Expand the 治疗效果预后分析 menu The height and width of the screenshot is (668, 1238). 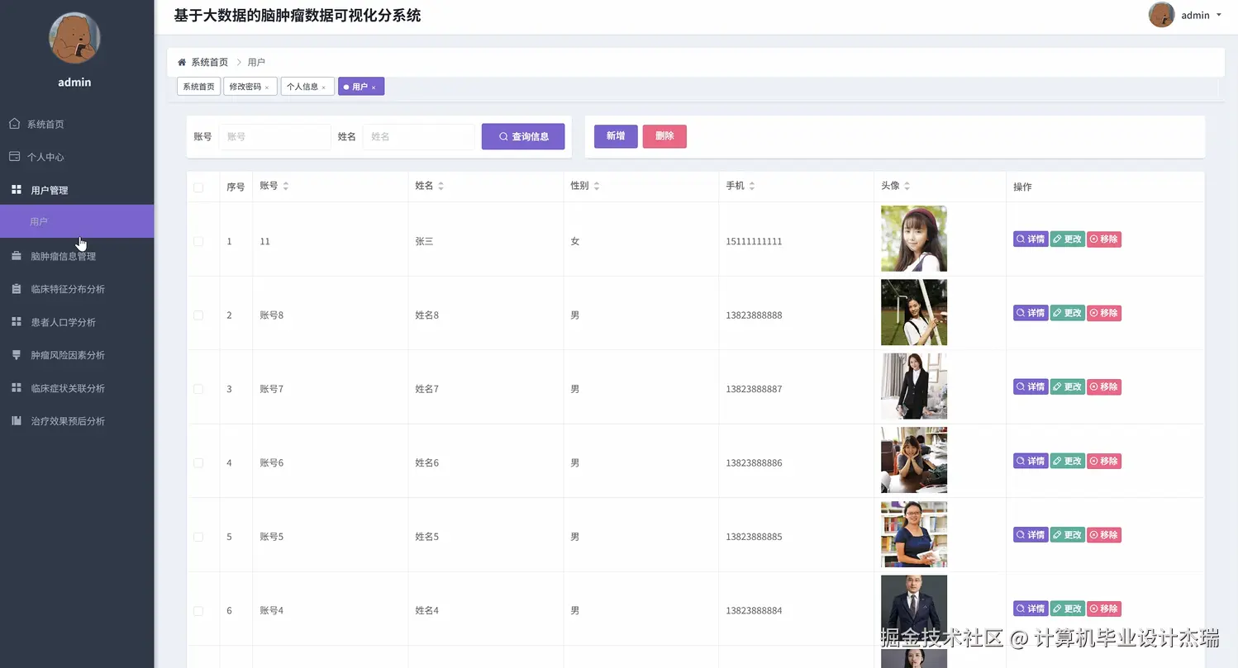(x=77, y=421)
